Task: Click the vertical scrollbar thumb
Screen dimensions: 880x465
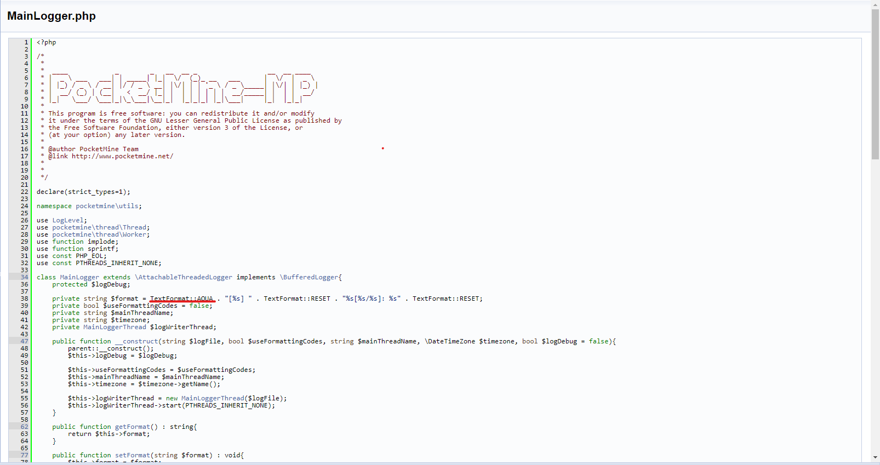Action: (x=875, y=82)
